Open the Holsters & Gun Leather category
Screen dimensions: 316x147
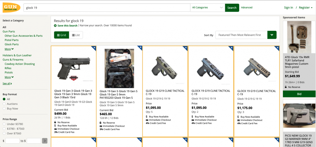tap(17, 55)
